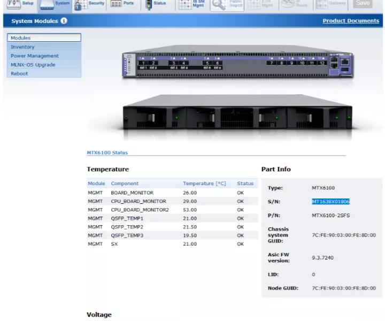This screenshot has height=321, width=385.
Task: Open Inventory in the left sidebar
Action: 44,47
